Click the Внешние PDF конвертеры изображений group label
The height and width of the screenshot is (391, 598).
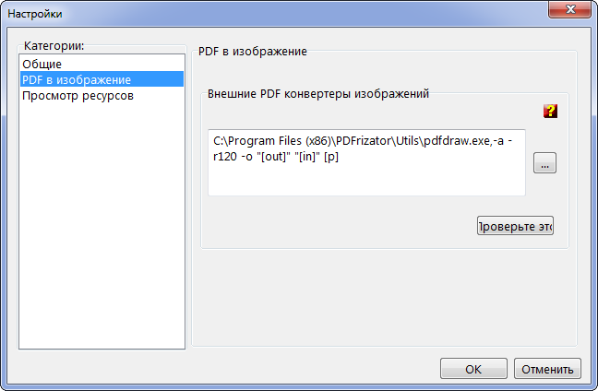(318, 93)
